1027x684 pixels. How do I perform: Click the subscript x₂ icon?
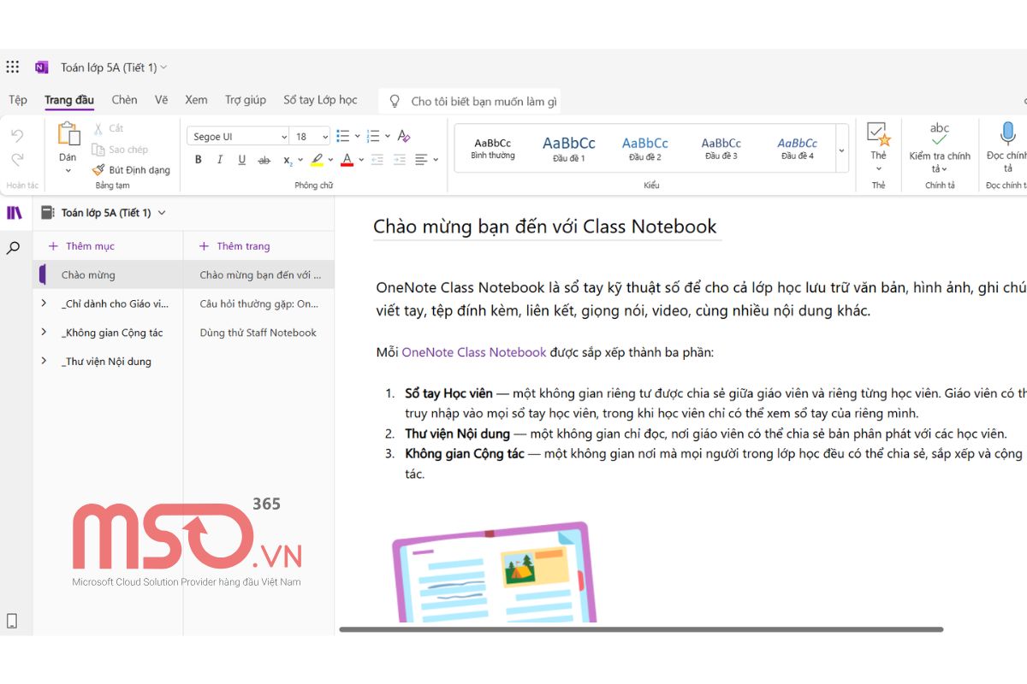(288, 160)
